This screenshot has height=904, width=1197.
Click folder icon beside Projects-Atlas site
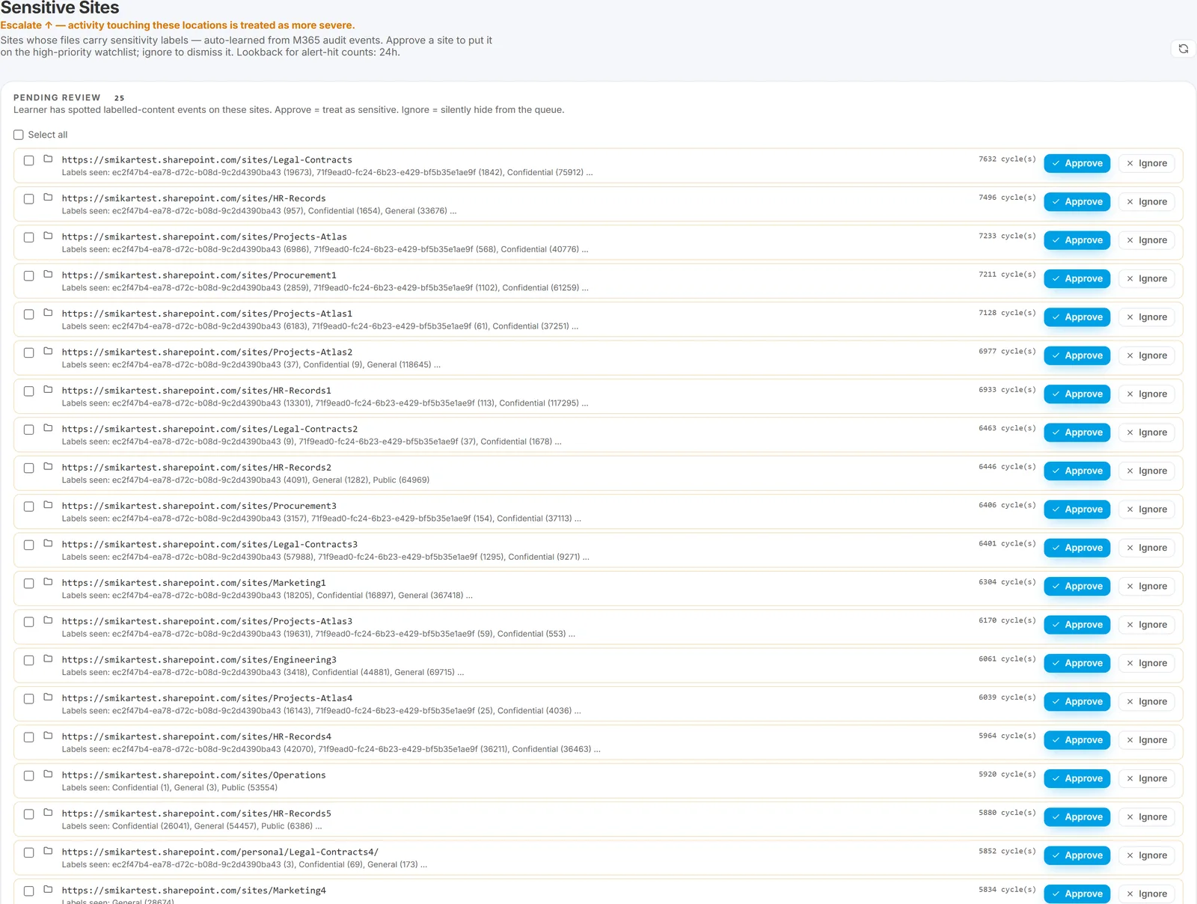(x=48, y=236)
